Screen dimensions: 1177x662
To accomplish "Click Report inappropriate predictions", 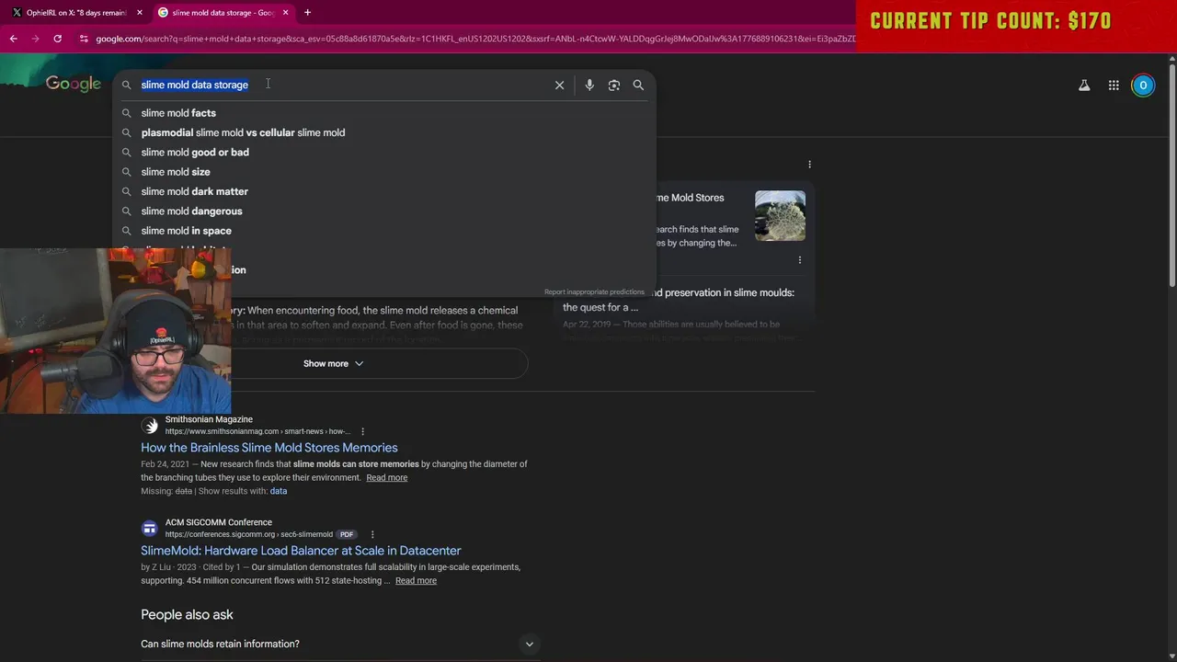I will point(594,292).
